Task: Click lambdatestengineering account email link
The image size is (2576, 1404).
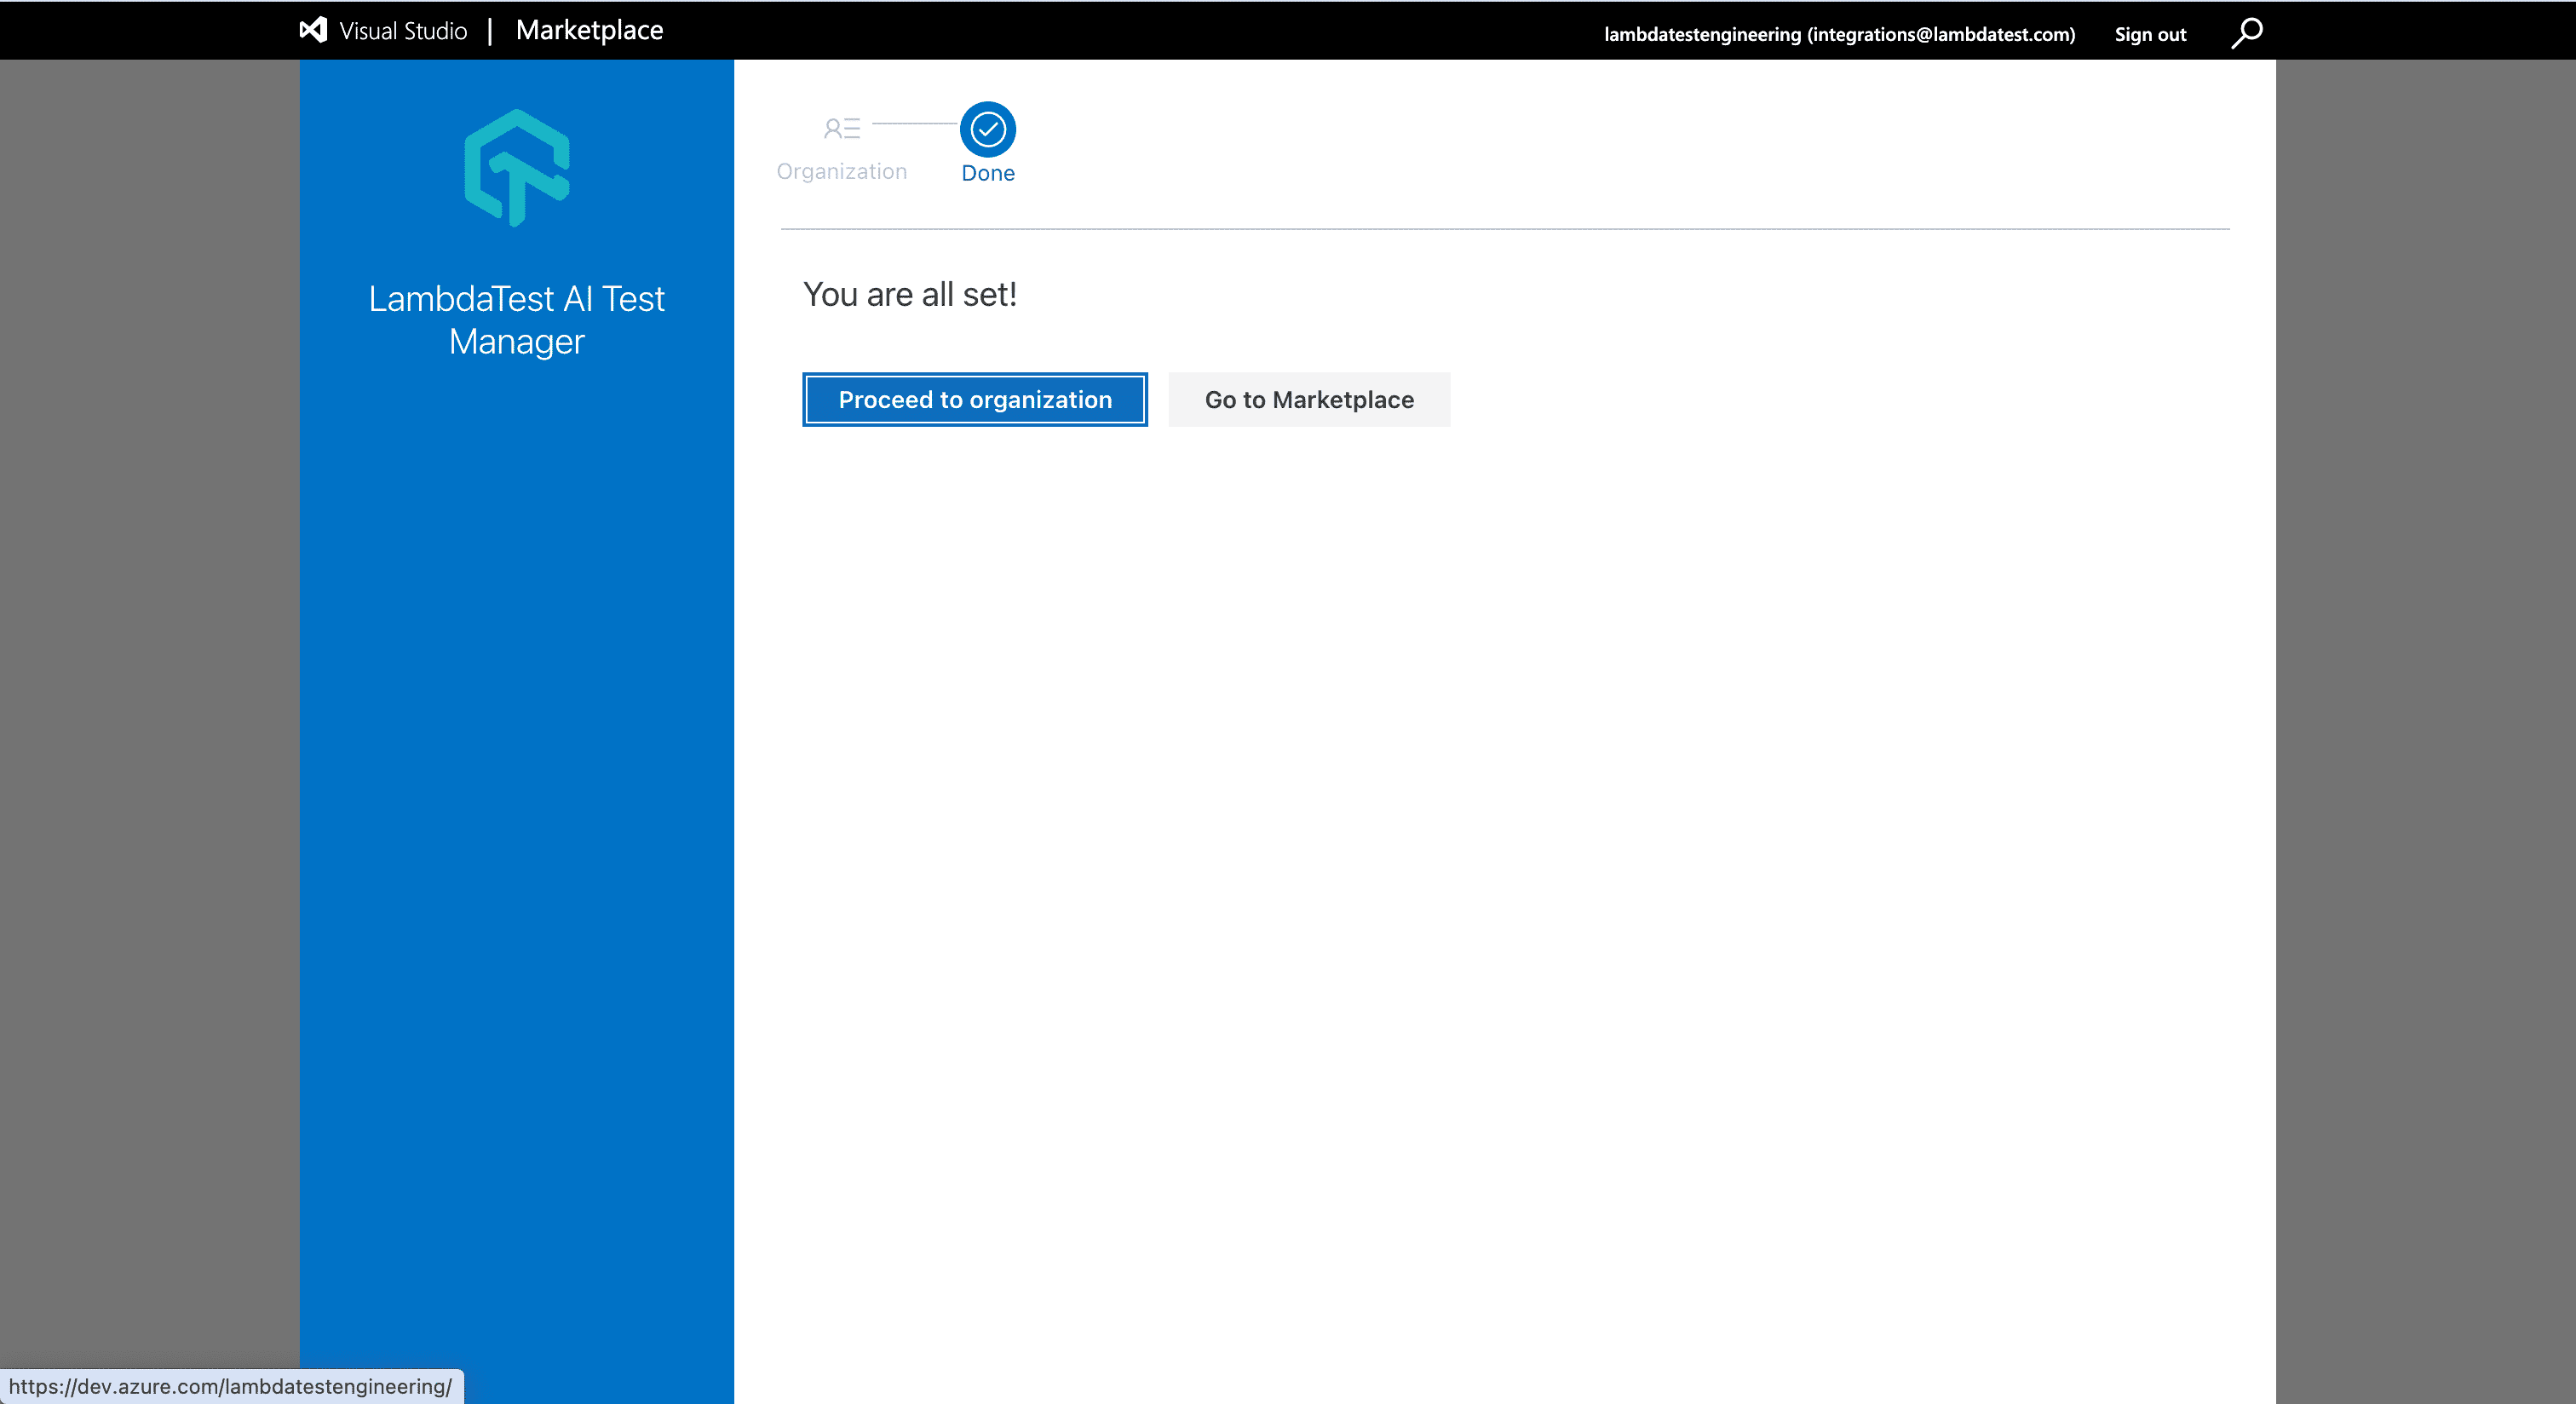Action: click(1839, 34)
